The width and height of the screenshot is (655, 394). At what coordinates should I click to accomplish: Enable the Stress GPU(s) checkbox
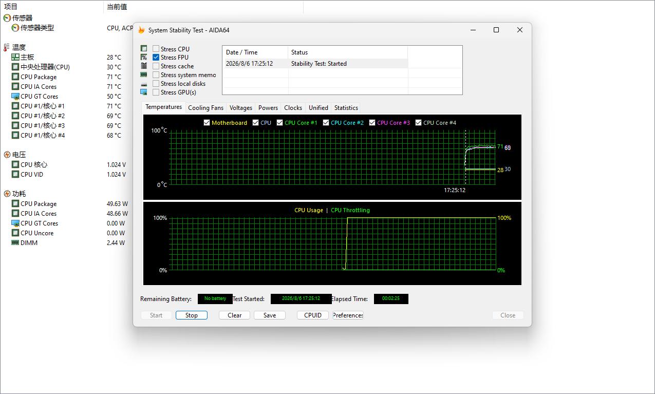[156, 92]
